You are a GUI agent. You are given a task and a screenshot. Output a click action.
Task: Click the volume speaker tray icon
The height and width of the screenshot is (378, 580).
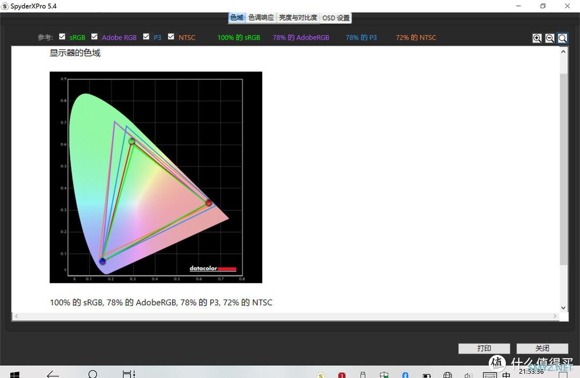tap(468, 375)
